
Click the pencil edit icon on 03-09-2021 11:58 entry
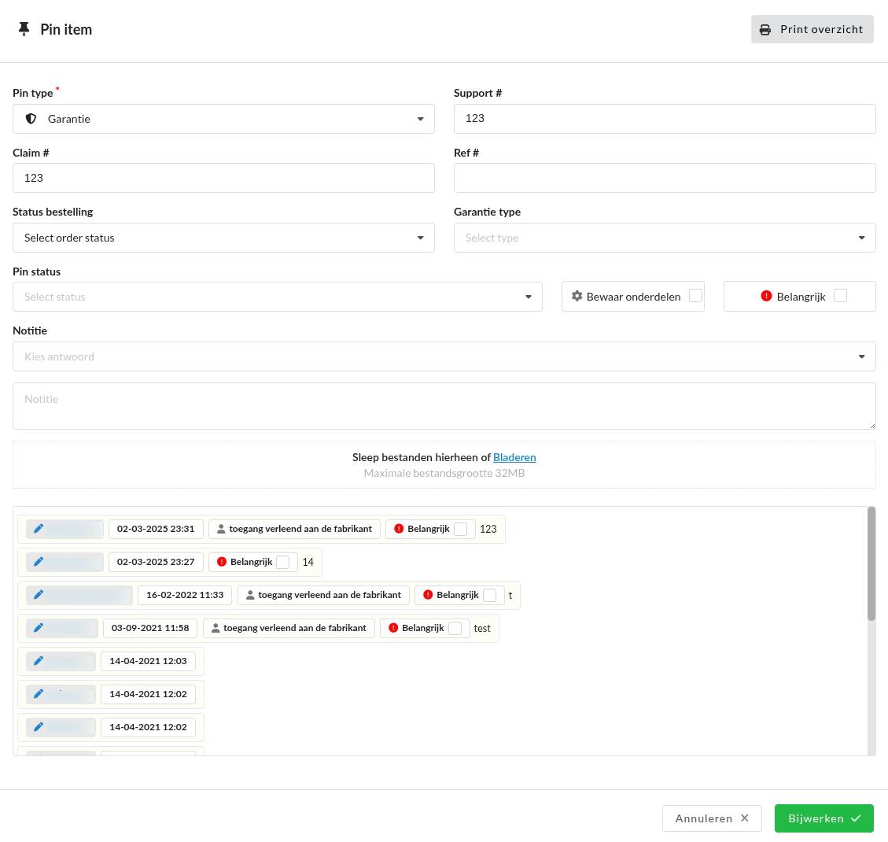click(x=39, y=628)
